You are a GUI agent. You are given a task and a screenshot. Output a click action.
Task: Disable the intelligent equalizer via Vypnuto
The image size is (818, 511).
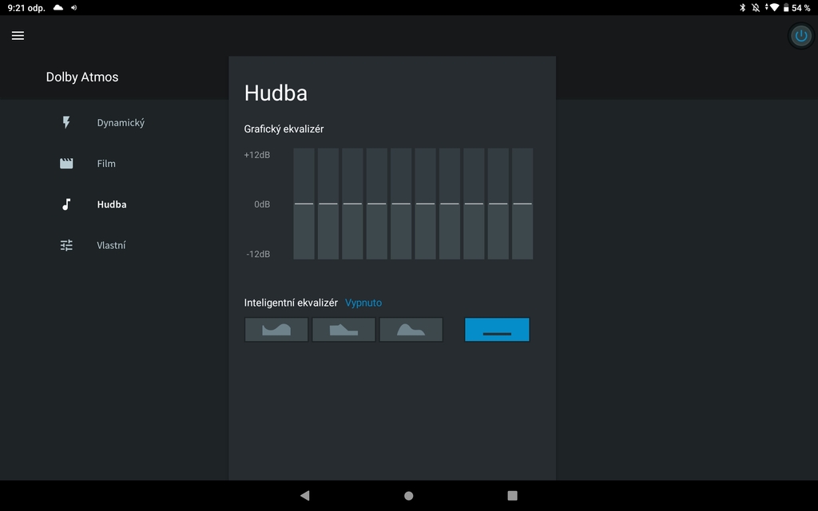point(363,303)
